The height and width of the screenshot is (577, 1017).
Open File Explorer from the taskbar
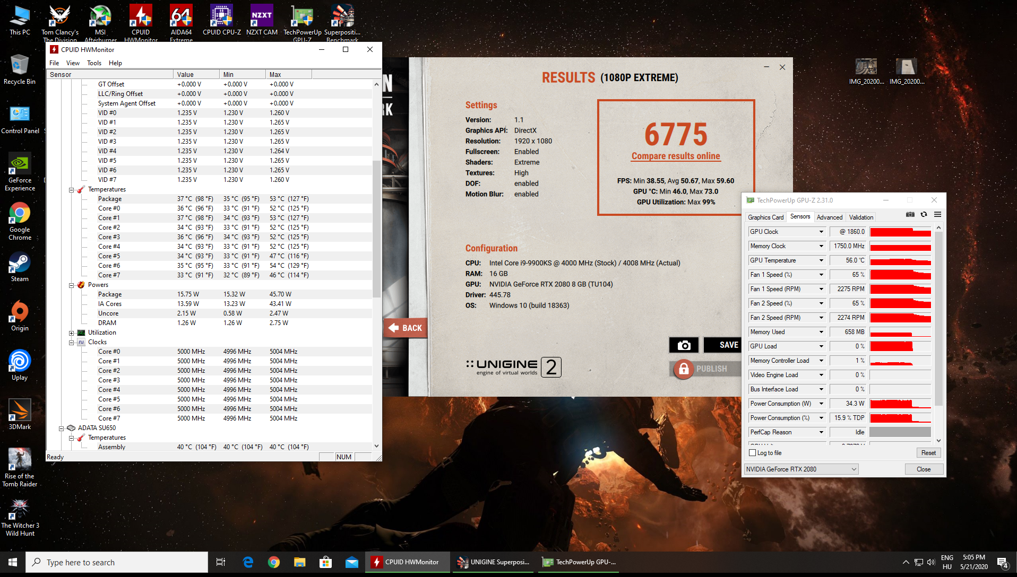(300, 562)
